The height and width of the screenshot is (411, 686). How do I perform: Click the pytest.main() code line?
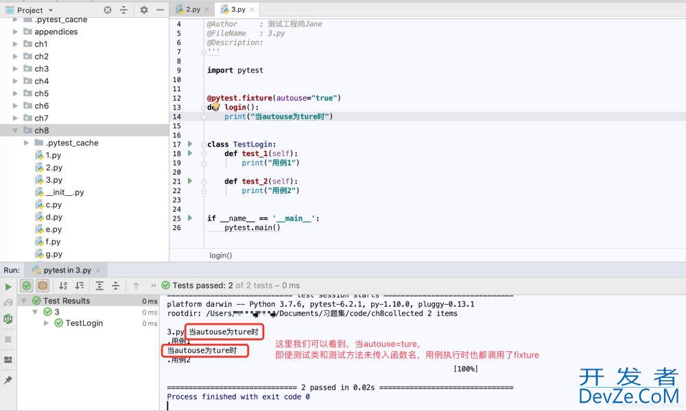tap(252, 227)
